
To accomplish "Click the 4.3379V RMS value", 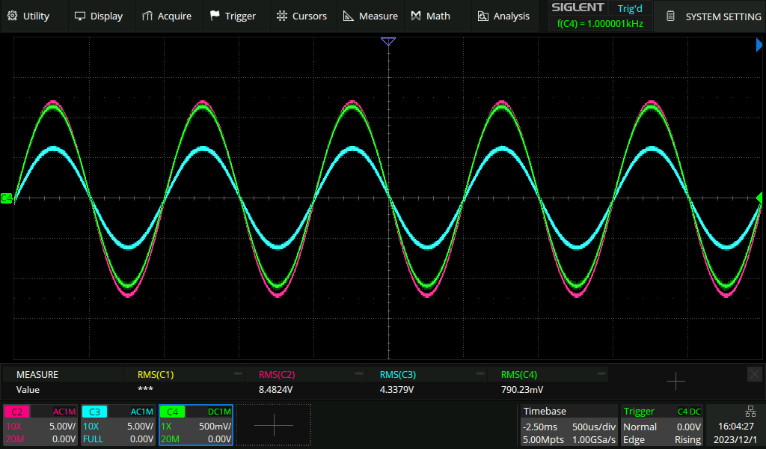I will (396, 389).
